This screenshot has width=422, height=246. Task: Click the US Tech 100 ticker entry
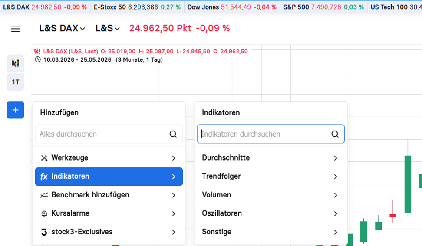click(x=396, y=7)
